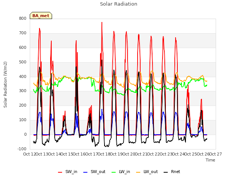Click the Oct 21 x-axis tick label

(x=141, y=154)
